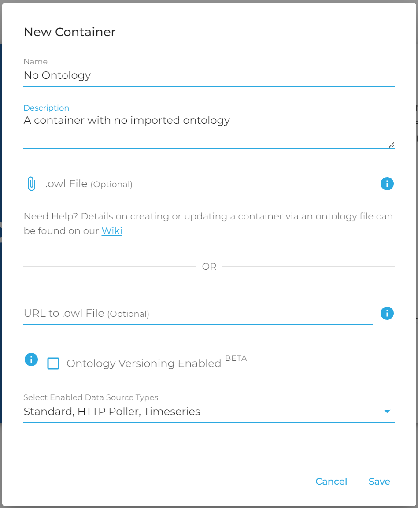Click the "OR" divider text
Image resolution: width=418 pixels, height=508 pixels.
click(209, 267)
